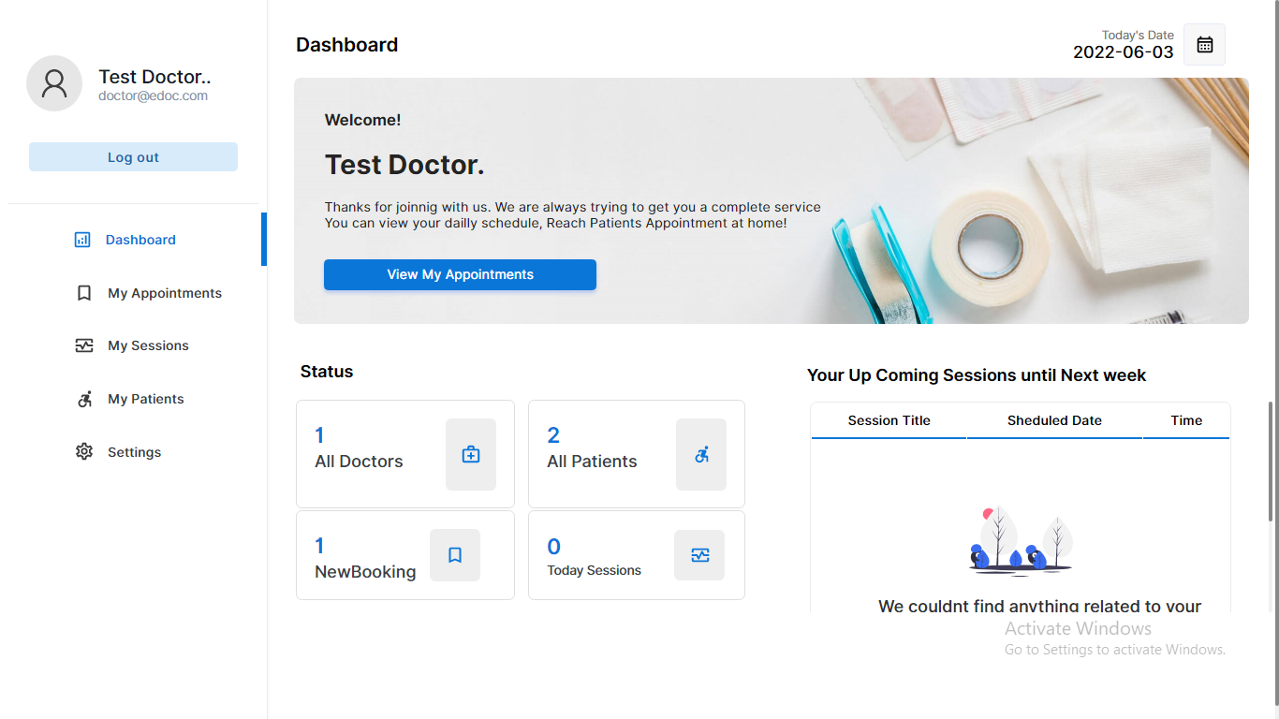Click the Time column header
The width and height of the screenshot is (1279, 719).
click(x=1186, y=420)
